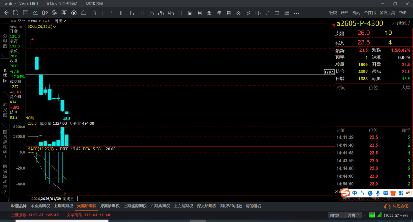Click the link icon before 豆一
This screenshot has height=222, width=413.
(x=13, y=21)
